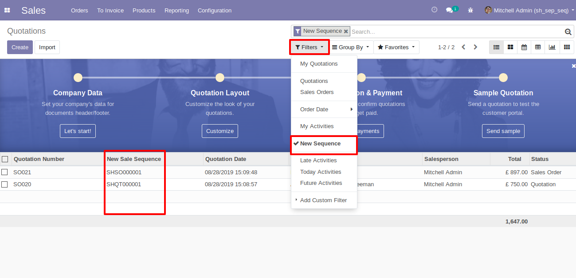Select the My Activities filter
Viewport: 576px width, 278px height.
click(x=324, y=126)
